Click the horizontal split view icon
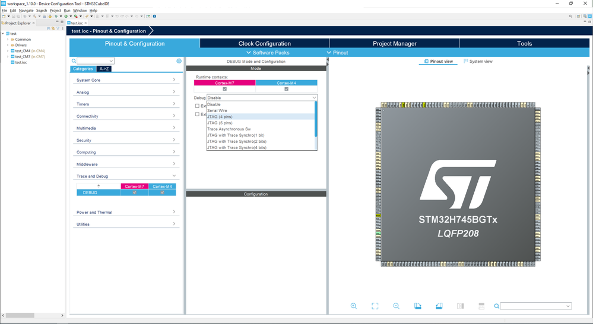The height and width of the screenshot is (324, 593). [481, 306]
